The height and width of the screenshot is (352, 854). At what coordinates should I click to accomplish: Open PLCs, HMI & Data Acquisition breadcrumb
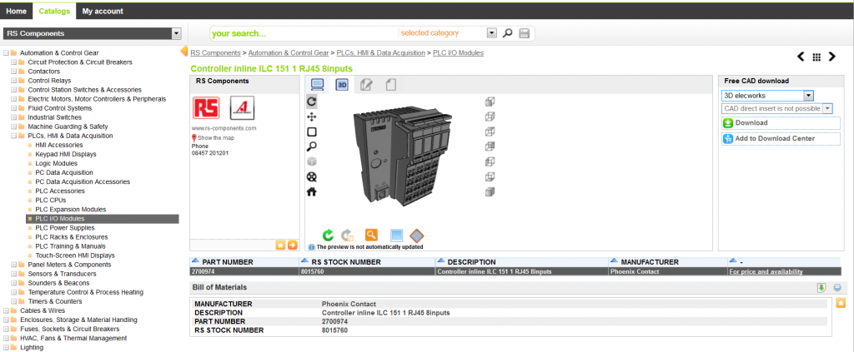(380, 52)
